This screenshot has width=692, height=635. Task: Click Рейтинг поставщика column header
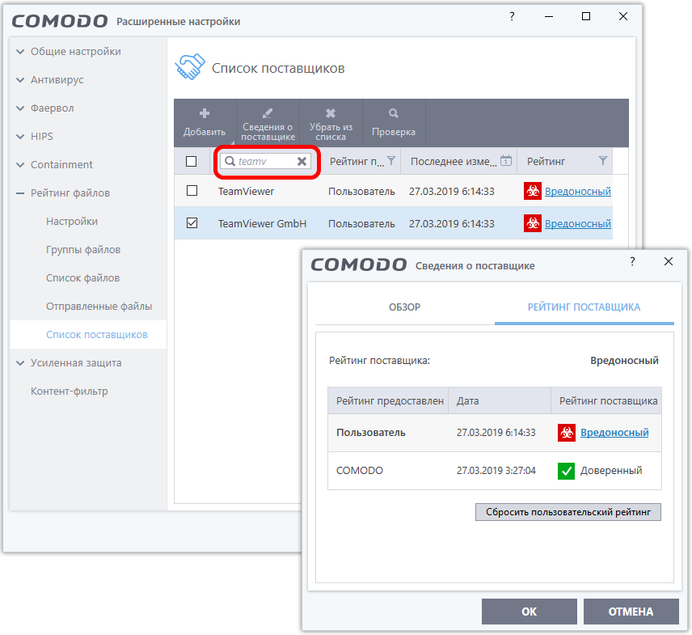click(x=606, y=401)
